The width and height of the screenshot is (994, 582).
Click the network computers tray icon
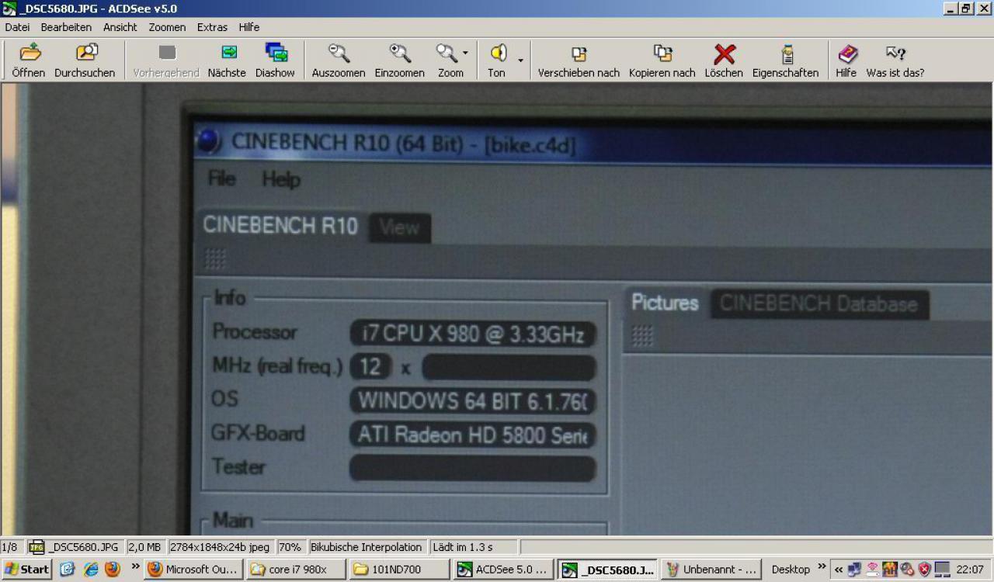[854, 569]
